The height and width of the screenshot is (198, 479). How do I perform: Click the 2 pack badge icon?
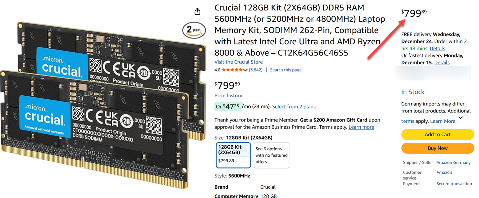pyautogui.click(x=194, y=30)
